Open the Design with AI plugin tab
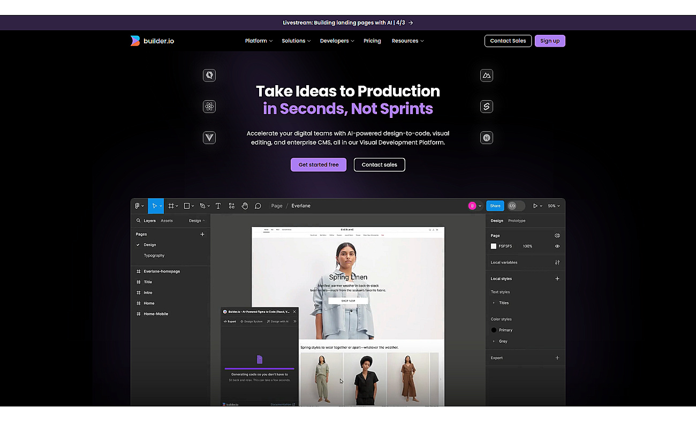The height and width of the screenshot is (422, 696). (x=277, y=321)
